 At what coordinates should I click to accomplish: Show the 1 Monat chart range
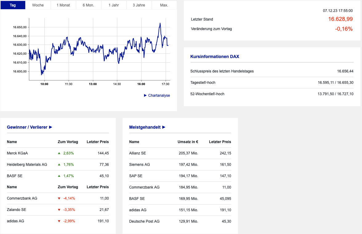coord(63,5)
